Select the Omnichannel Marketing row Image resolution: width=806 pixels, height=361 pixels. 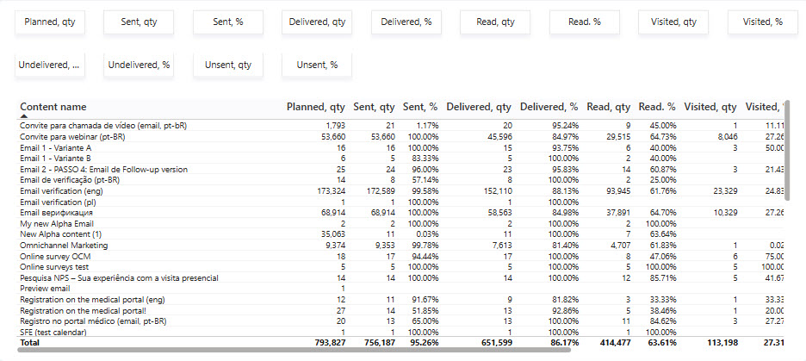[401, 246]
